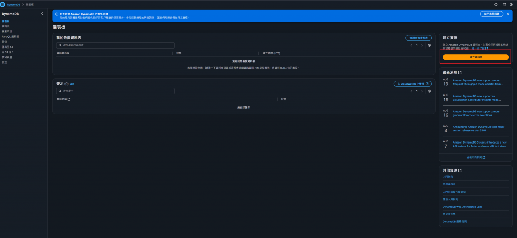Image resolution: width=517 pixels, height=238 pixels.
Task: Open the export to S3 sidebar item
Action: click(7, 47)
